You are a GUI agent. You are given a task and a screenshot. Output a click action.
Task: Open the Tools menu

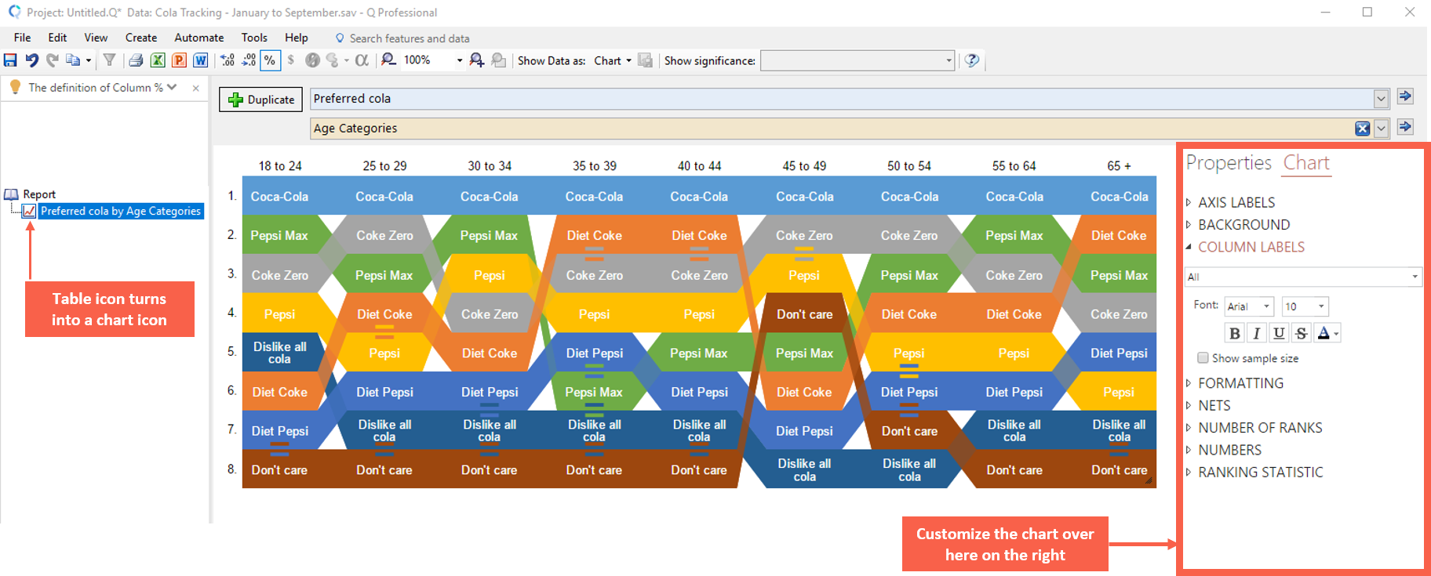254,38
